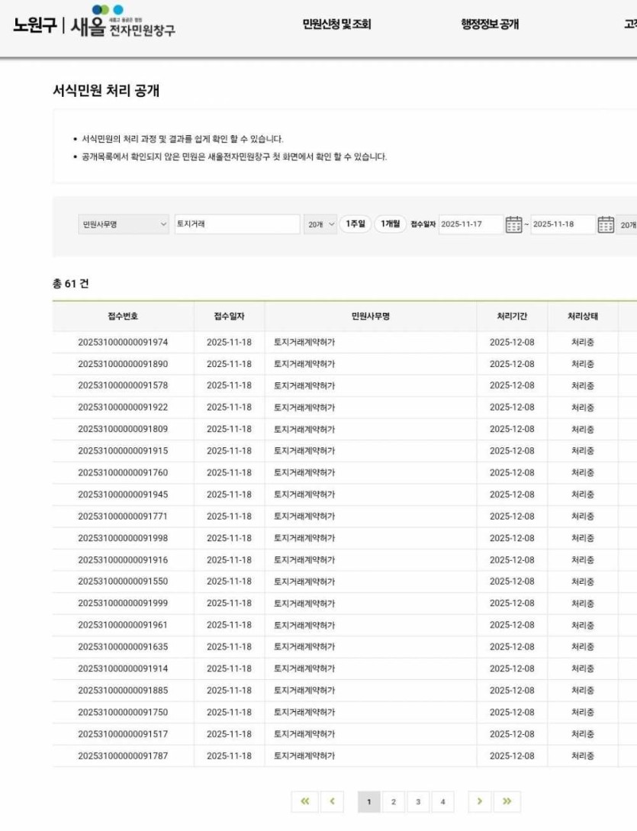637x831 pixels.
Task: Open the end date calendar picker
Action: tap(606, 224)
